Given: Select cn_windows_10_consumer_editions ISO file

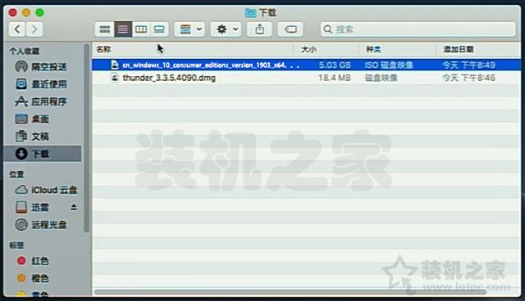Looking at the screenshot, I should pos(306,65).
